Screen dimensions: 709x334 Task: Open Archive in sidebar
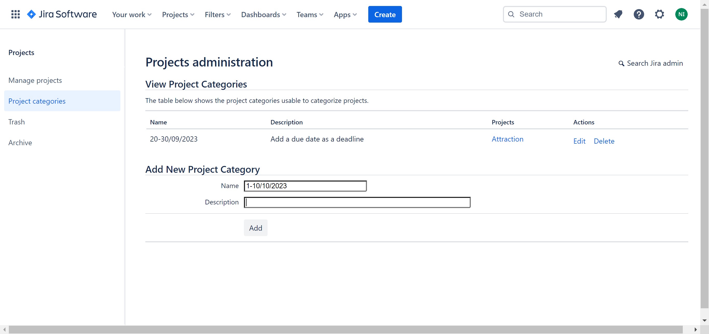[x=20, y=143]
